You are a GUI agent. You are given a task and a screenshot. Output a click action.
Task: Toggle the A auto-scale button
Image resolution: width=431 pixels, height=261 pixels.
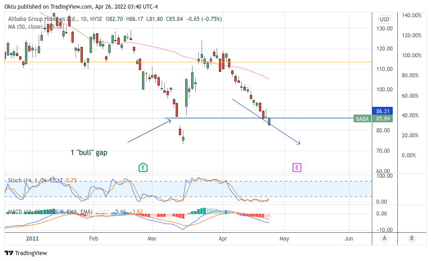384,238
